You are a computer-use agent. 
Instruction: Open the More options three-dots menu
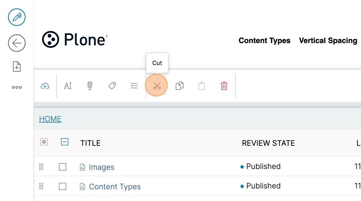17,87
